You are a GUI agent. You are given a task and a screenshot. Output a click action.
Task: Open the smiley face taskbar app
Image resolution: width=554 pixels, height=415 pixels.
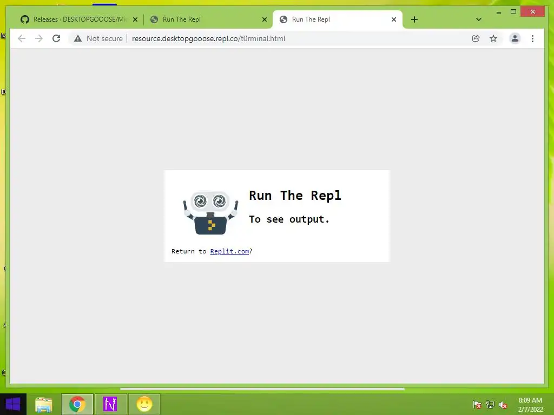144,404
